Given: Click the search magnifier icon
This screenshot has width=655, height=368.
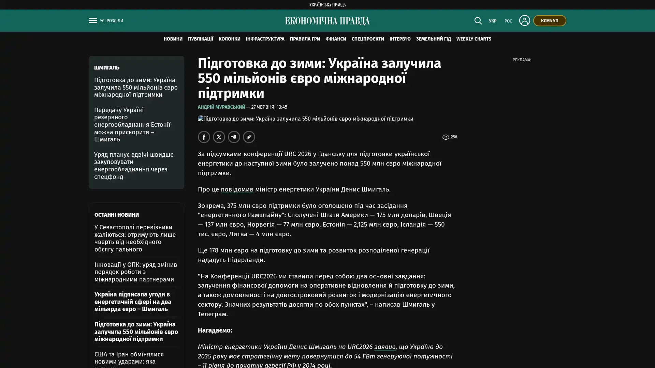Looking at the screenshot, I should click(x=478, y=21).
